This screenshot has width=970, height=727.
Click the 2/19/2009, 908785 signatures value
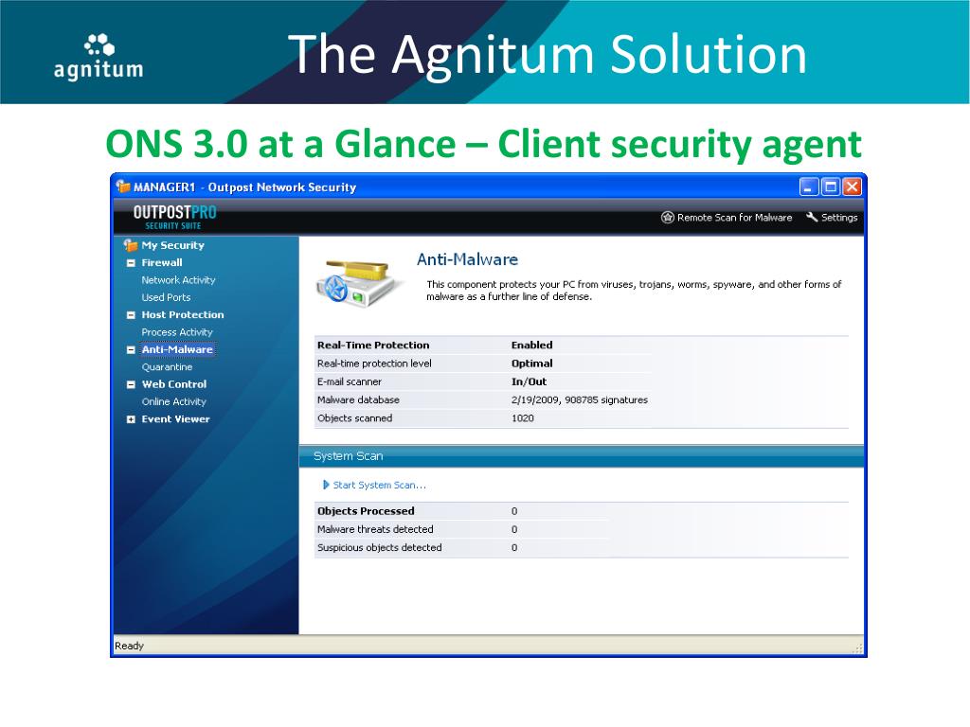pos(579,399)
